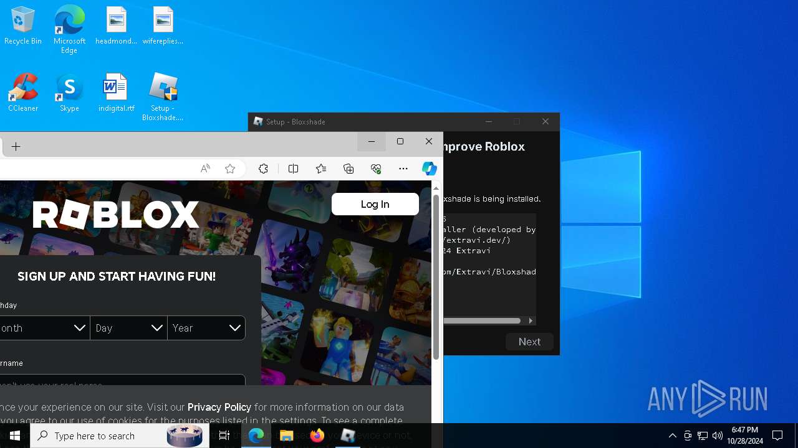Image resolution: width=798 pixels, height=448 pixels.
Task: Open the Day birthday dropdown
Action: click(129, 328)
